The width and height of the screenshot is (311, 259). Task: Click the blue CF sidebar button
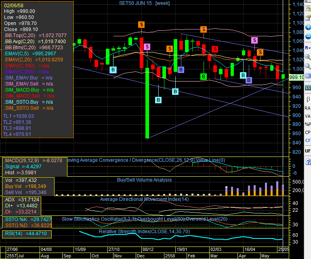(308, 140)
